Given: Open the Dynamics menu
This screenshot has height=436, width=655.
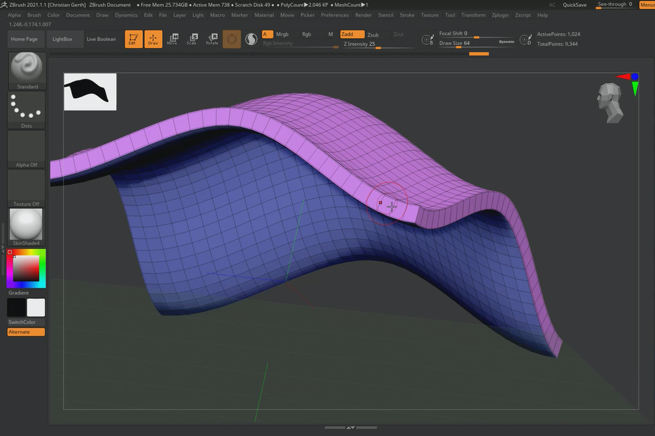Looking at the screenshot, I should click(x=126, y=15).
